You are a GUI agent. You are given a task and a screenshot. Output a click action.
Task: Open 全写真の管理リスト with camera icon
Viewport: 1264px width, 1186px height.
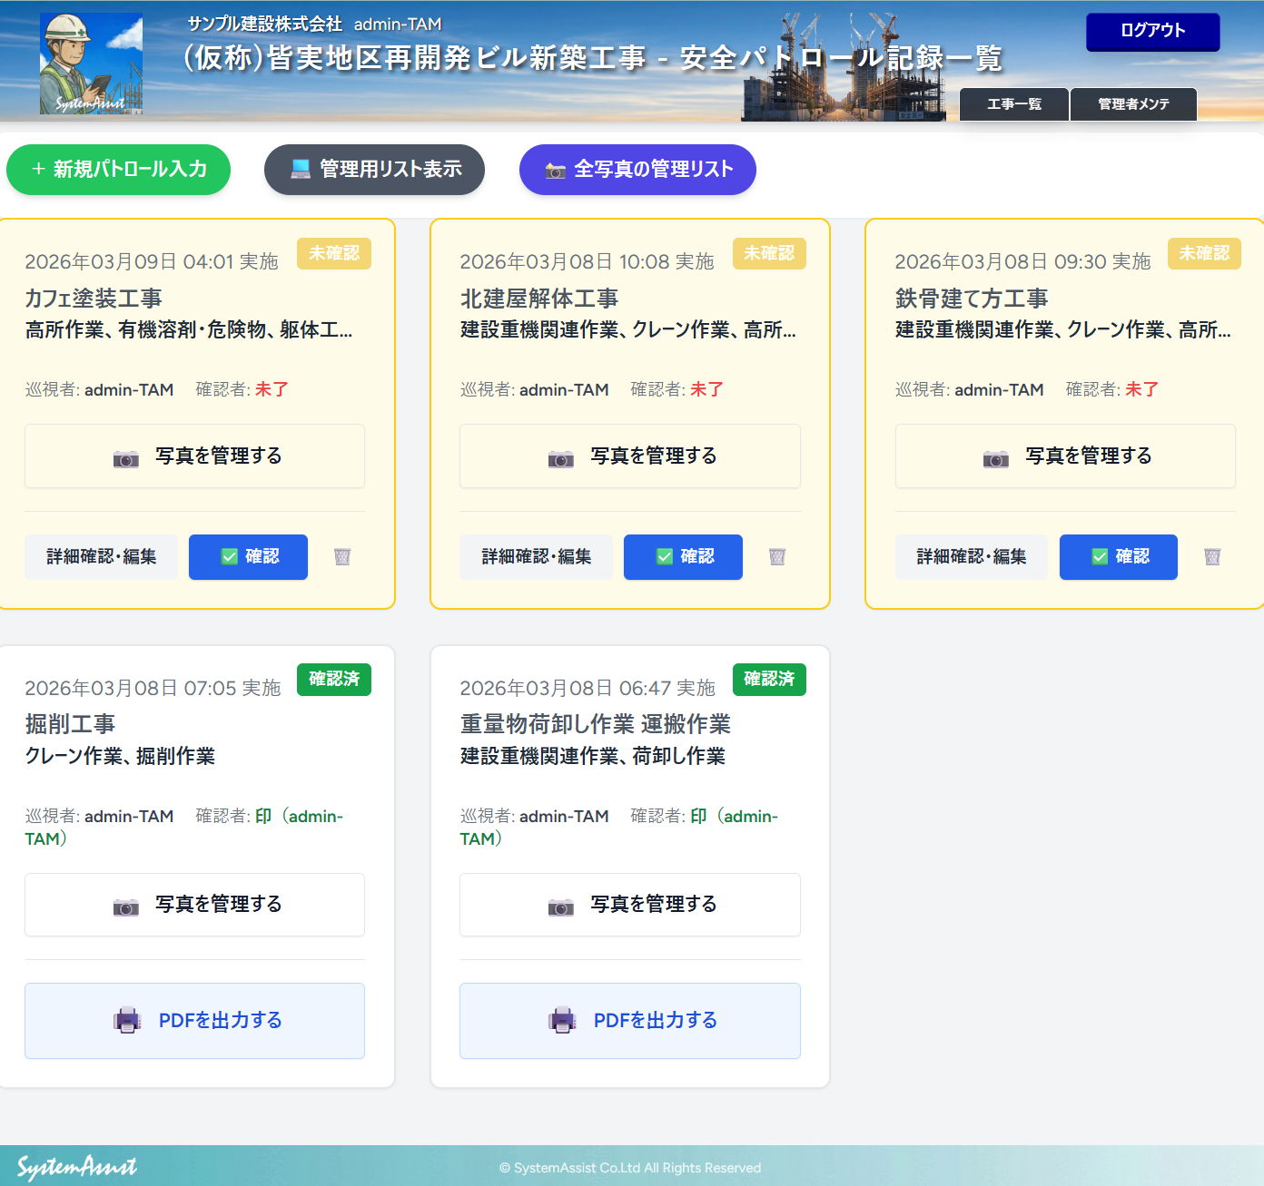click(x=637, y=170)
